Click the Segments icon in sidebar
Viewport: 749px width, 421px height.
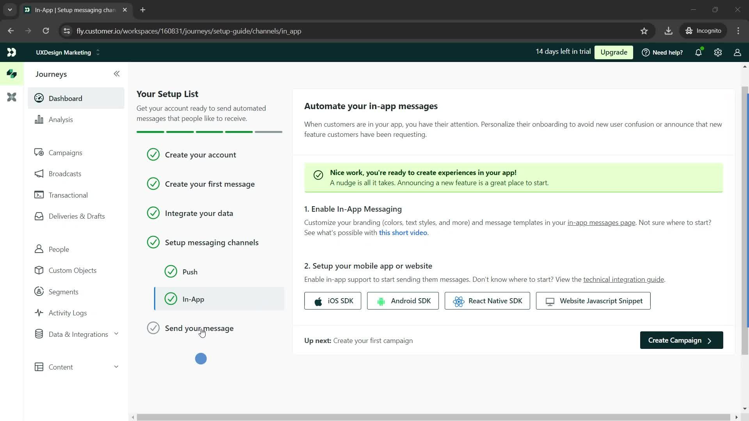pyautogui.click(x=39, y=292)
